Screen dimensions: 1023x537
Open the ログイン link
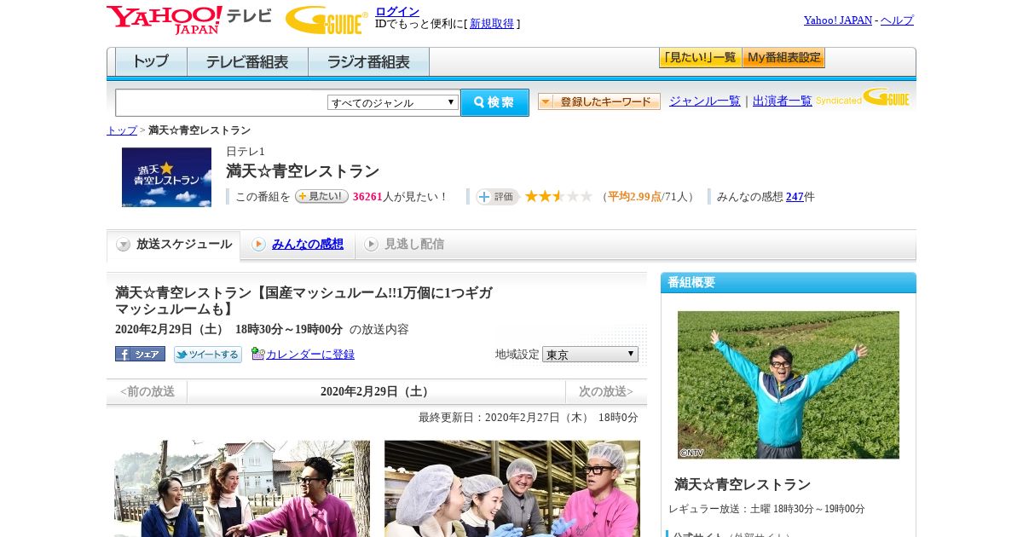tap(397, 11)
